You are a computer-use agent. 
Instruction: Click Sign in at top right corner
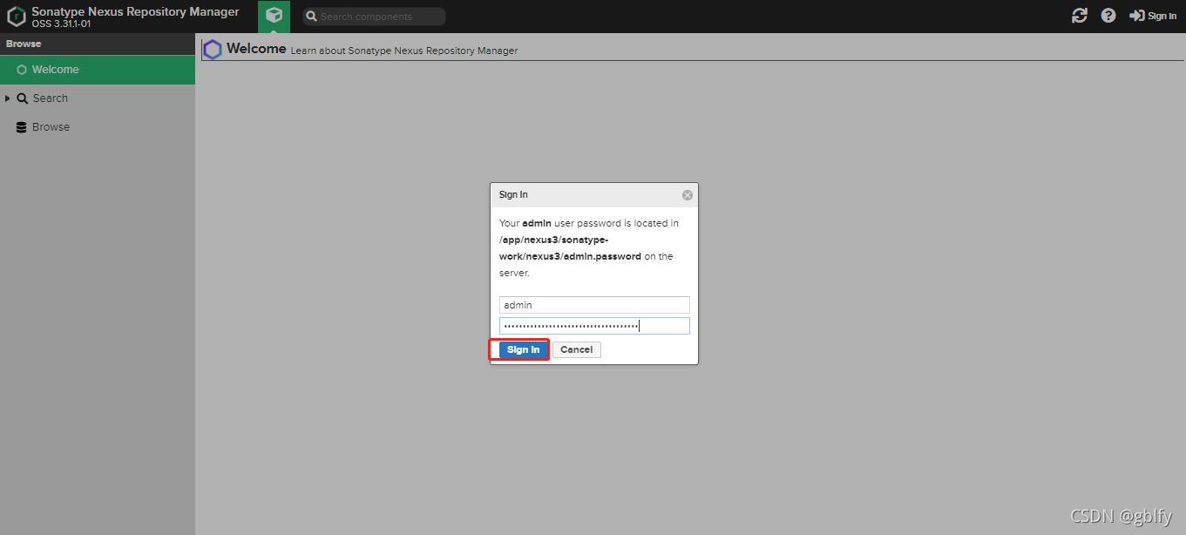point(1153,16)
